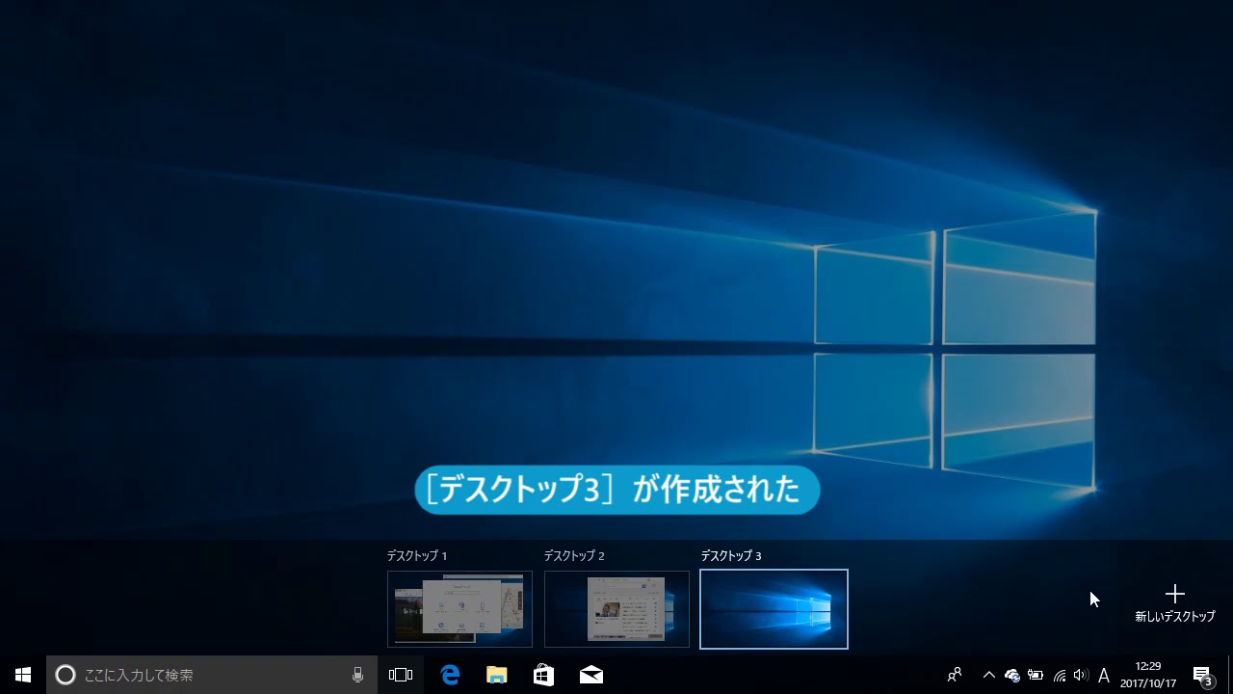Click the Show desktop sliver button
The width and height of the screenshot is (1233, 694).
coord(1230,675)
